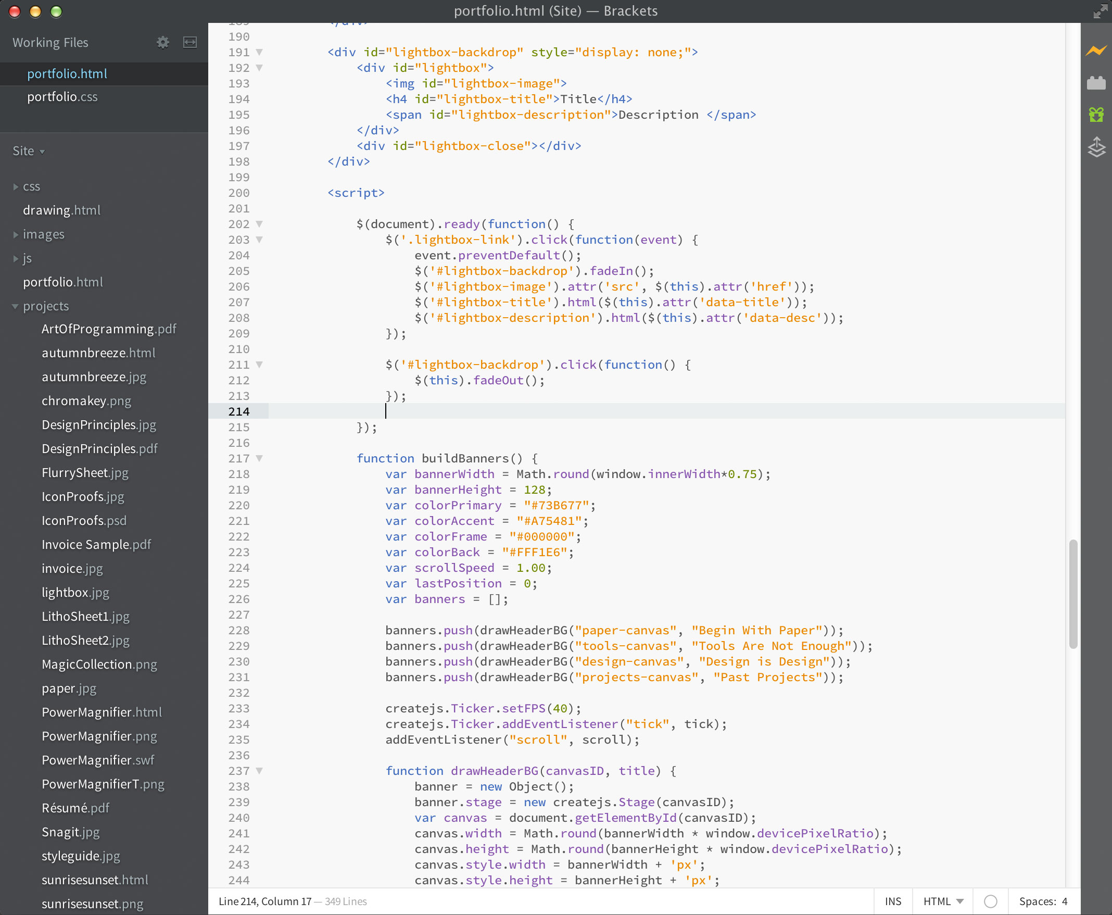Expand the images folder

[x=43, y=234]
